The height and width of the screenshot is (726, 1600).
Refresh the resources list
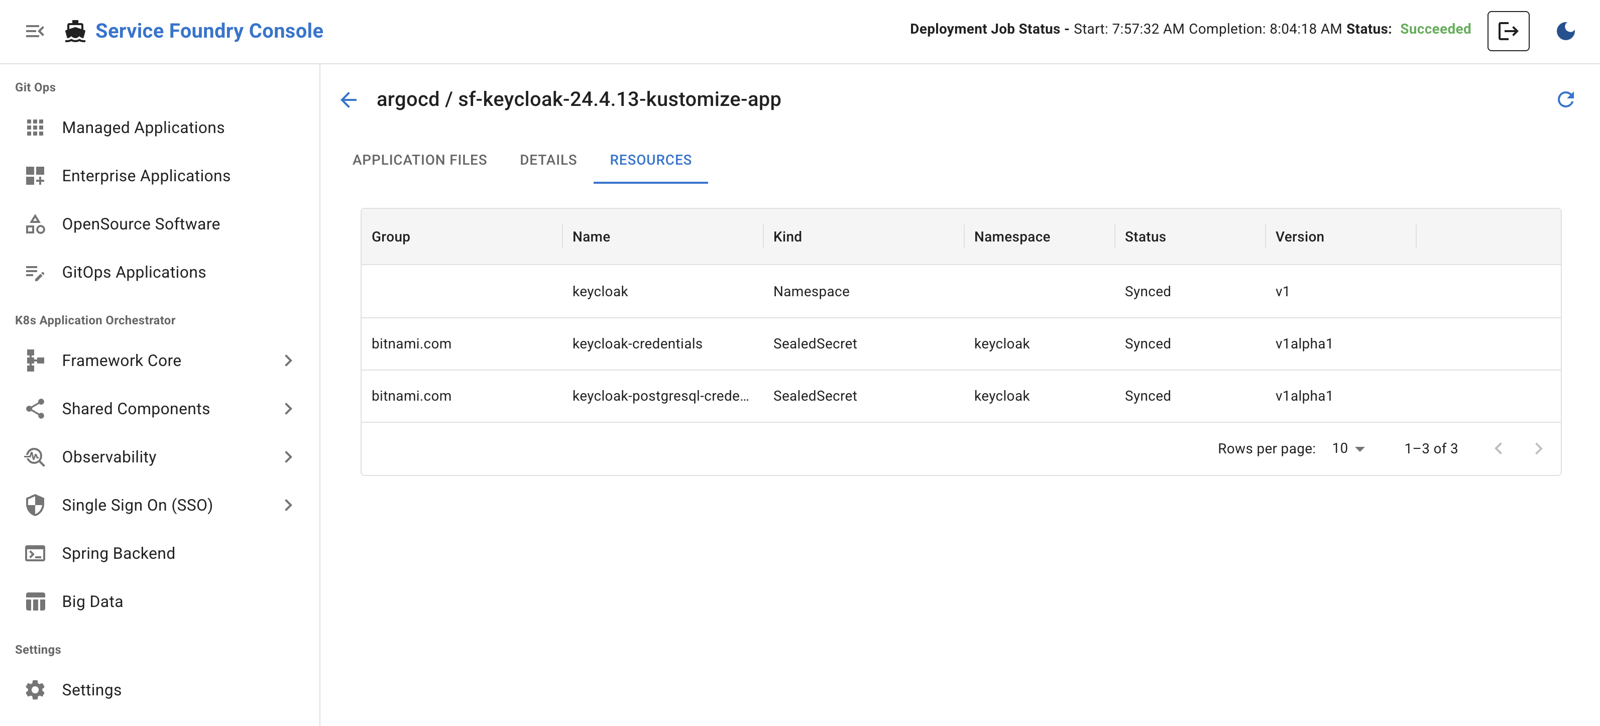point(1565,99)
